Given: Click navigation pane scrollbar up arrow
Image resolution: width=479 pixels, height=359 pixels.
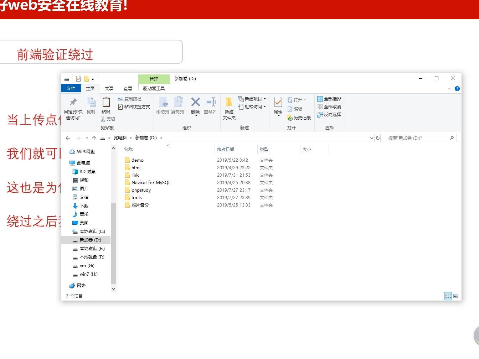Looking at the screenshot, I should 114,148.
